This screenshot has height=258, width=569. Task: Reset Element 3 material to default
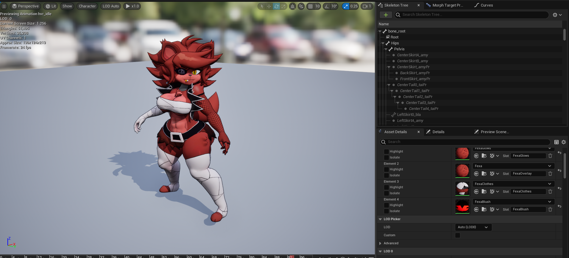pos(559,189)
